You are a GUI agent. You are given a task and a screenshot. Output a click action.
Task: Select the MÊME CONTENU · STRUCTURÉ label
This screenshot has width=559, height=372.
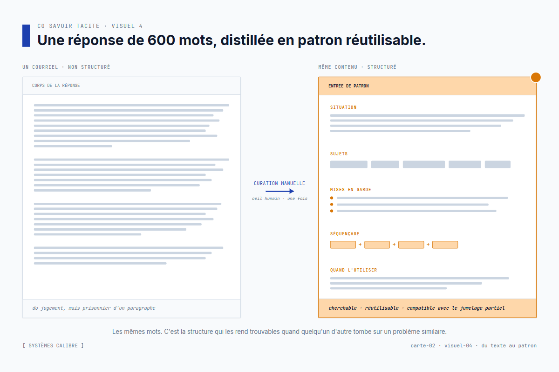pos(356,66)
